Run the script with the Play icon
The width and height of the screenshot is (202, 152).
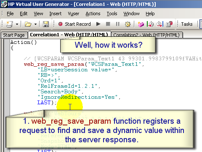(98, 24)
